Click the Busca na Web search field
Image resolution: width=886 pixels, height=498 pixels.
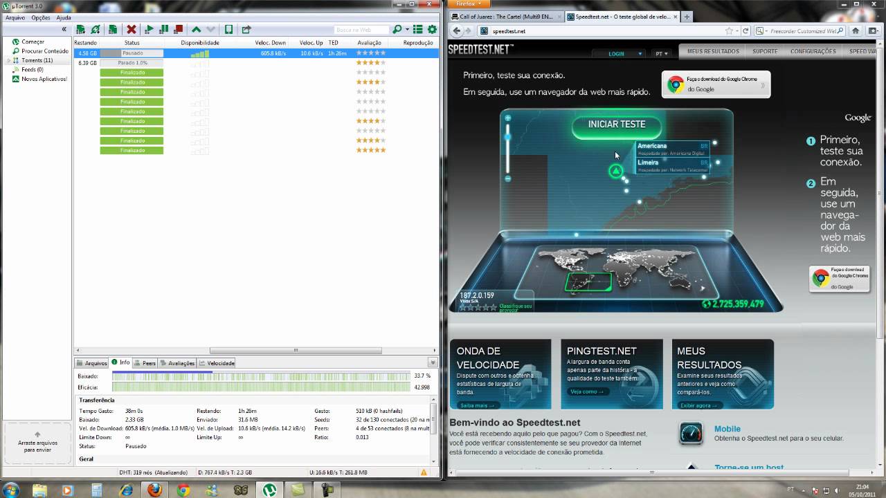[x=362, y=30]
